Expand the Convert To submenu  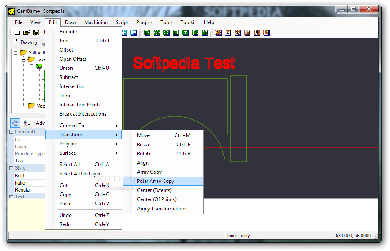tap(84, 125)
